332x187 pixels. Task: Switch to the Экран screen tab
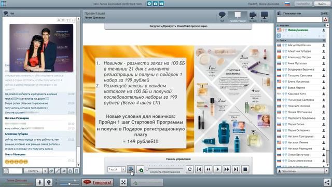click(x=264, y=17)
